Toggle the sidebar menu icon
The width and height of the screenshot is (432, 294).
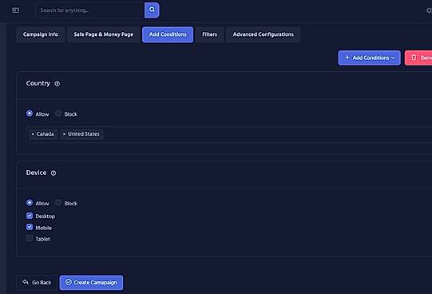click(15, 10)
